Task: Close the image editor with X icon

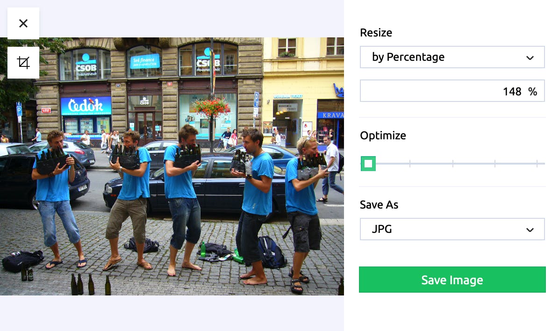Action: pos(23,23)
